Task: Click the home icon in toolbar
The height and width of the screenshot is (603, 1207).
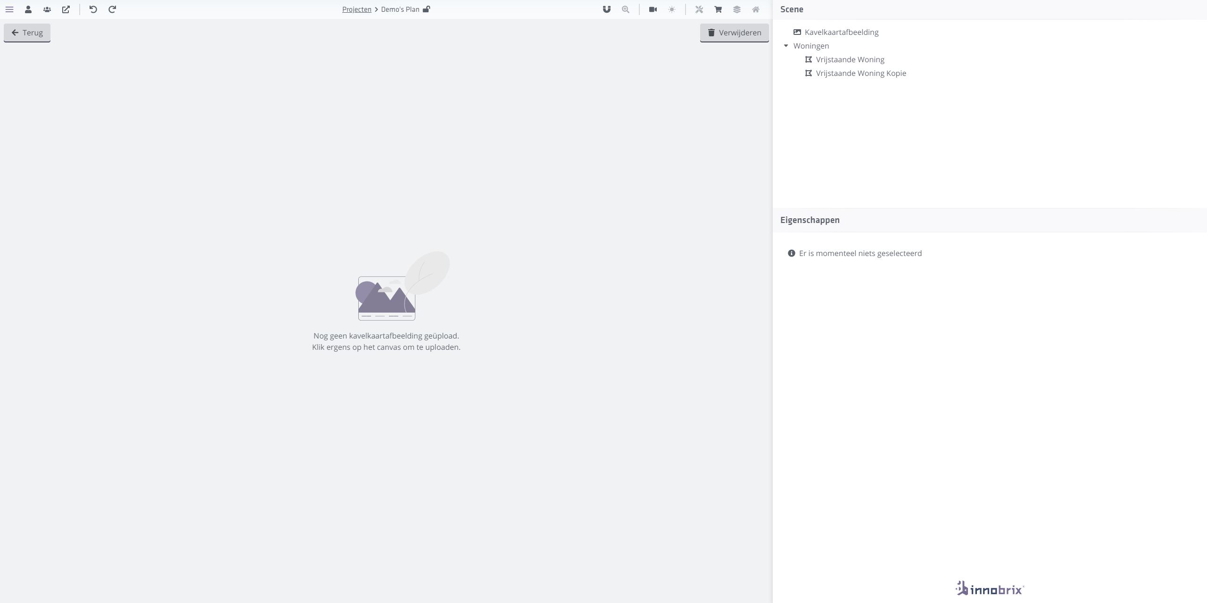Action: [x=756, y=9]
